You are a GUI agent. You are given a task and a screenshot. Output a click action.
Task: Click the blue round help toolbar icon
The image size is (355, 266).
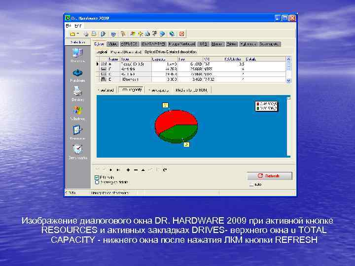(x=113, y=34)
